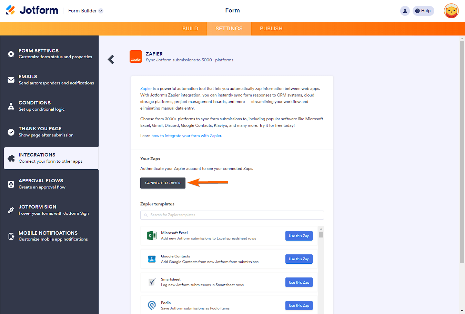Click the 'Form' title text
The width and height of the screenshot is (465, 314).
pyautogui.click(x=232, y=10)
